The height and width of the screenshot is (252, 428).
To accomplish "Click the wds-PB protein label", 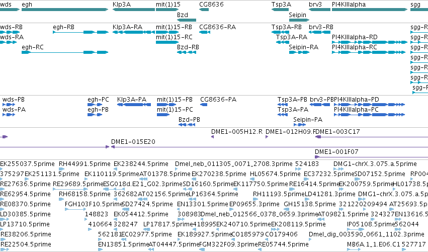I will click(x=14, y=100).
